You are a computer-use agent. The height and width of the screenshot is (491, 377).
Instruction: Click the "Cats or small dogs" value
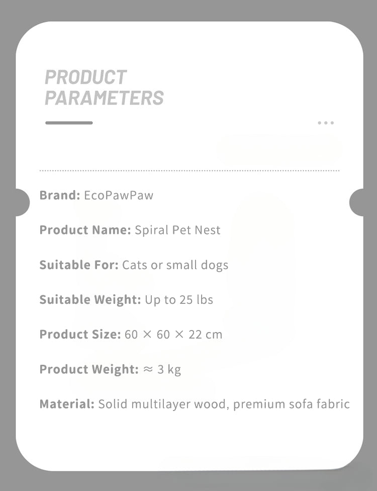[175, 265]
